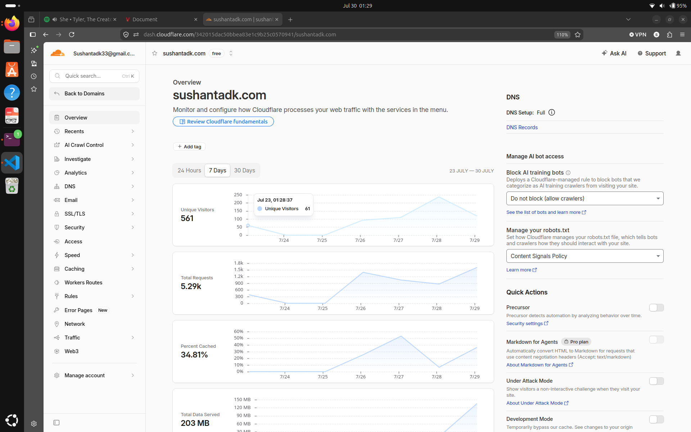The height and width of the screenshot is (432, 691).
Task: Open the Overview menu item
Action: pos(94,118)
